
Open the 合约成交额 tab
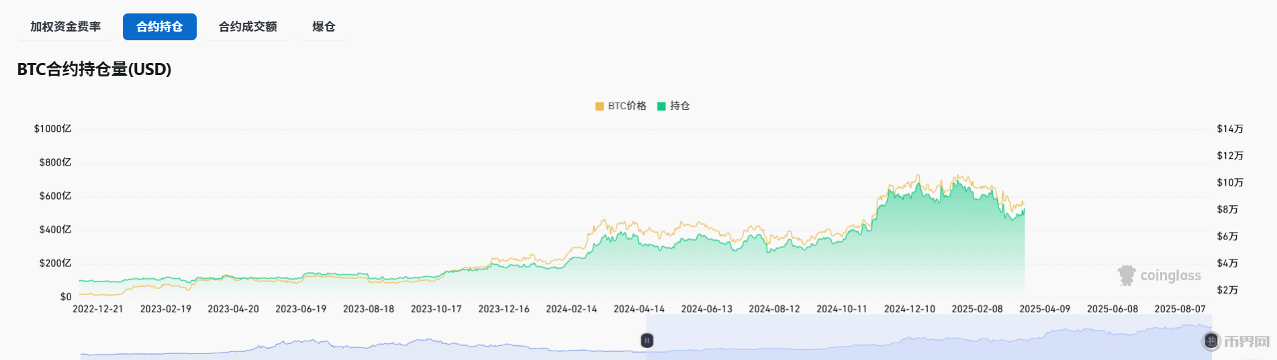click(248, 27)
